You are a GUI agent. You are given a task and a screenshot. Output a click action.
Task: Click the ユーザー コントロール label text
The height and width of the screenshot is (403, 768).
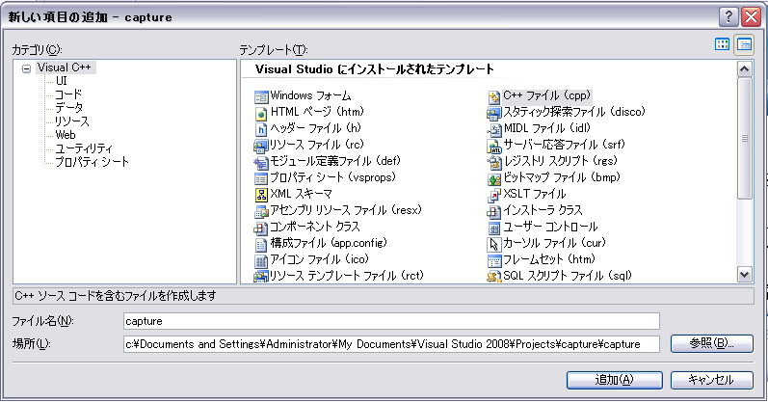pos(551,227)
